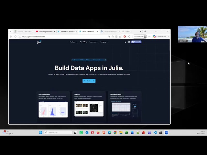Open the extensions icon in browser toolbar
The height and width of the screenshot is (155, 207).
click(x=129, y=36)
